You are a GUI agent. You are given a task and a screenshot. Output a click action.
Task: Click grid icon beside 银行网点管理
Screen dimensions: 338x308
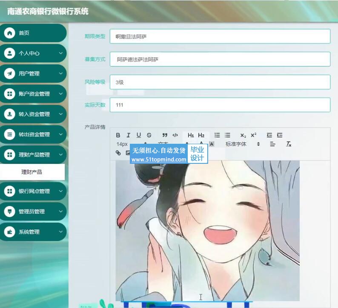point(9,191)
